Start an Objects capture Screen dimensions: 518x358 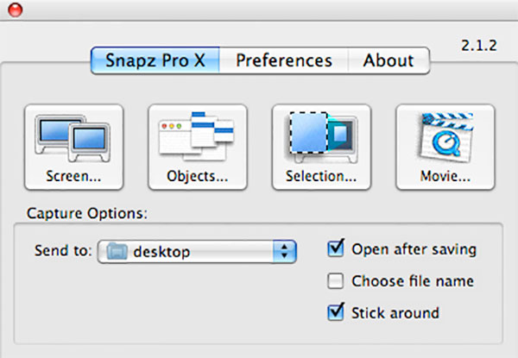pyautogui.click(x=198, y=148)
